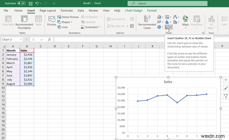Select the August cell
229x140 pixels.
[13, 84]
